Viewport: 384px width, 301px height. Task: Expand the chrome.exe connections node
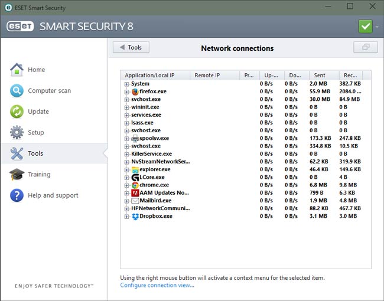click(126, 185)
